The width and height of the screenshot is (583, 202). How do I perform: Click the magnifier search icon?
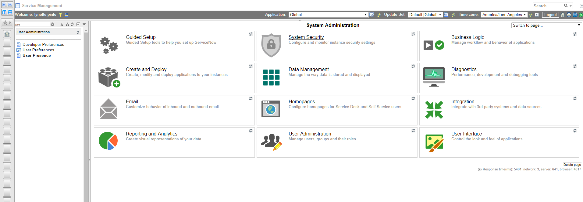[x=566, y=5]
